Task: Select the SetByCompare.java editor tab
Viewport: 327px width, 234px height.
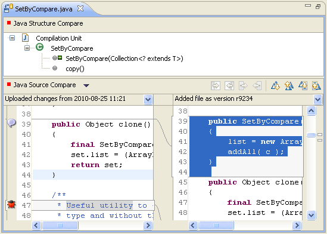Action: pos(43,9)
